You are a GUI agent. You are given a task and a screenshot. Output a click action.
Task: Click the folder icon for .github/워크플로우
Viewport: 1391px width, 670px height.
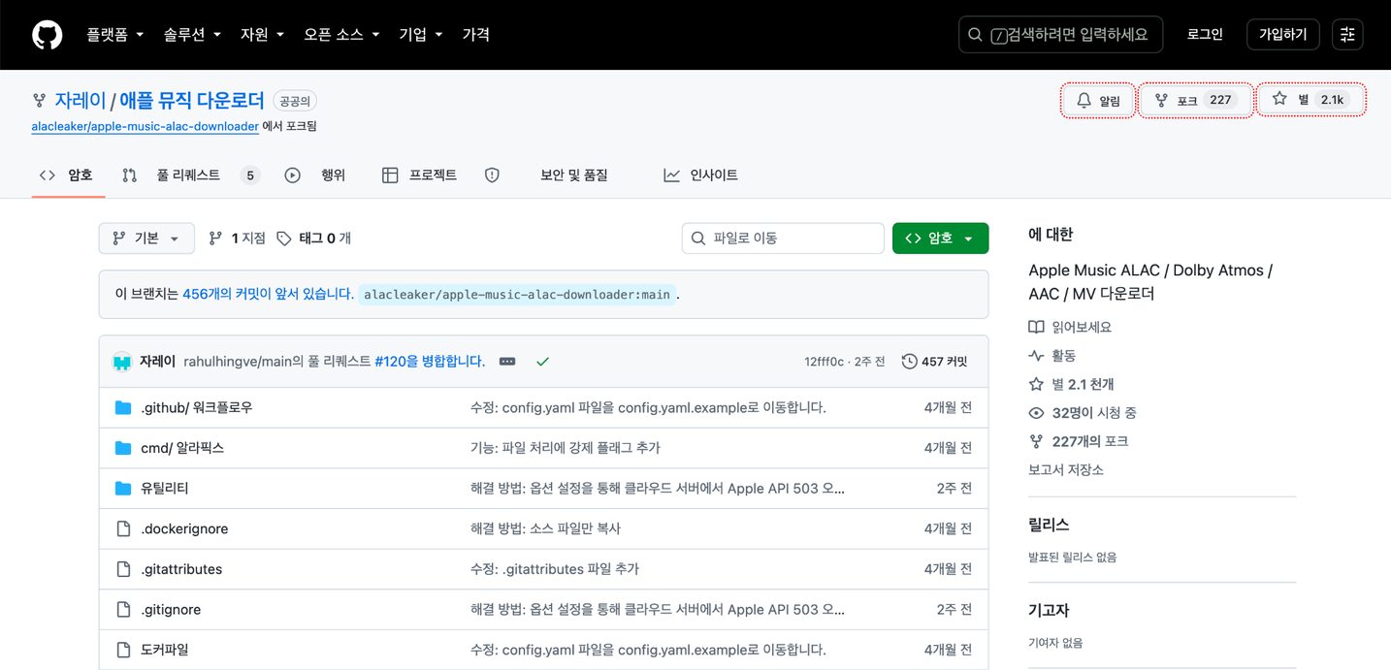click(123, 407)
